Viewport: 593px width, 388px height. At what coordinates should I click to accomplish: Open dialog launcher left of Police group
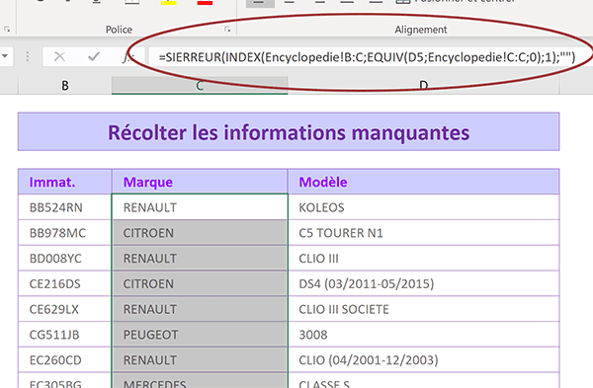tap(7, 29)
